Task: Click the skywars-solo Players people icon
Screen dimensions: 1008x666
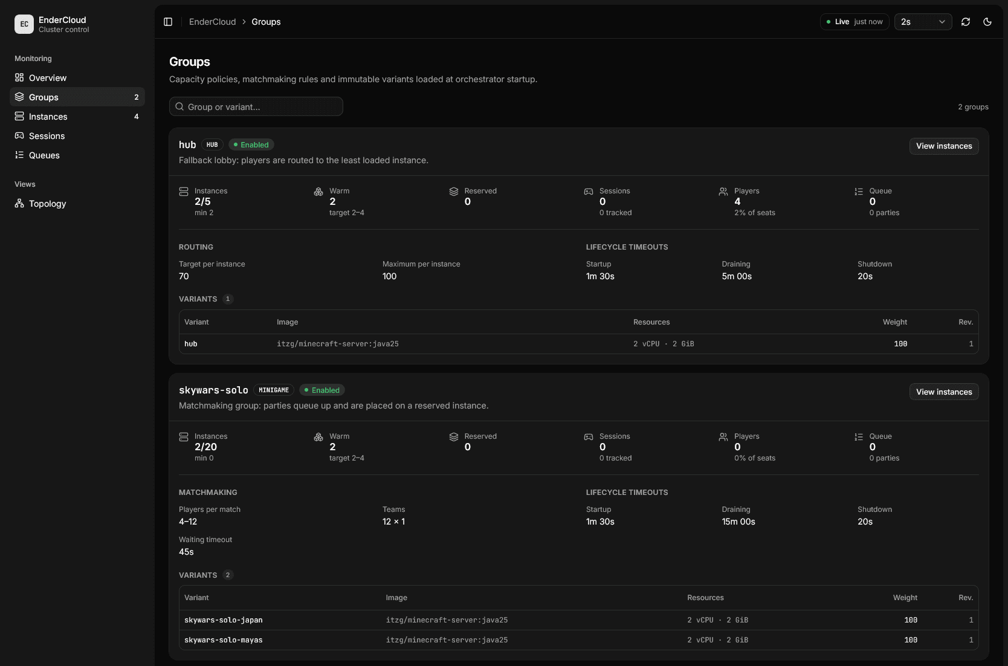Action: point(723,437)
